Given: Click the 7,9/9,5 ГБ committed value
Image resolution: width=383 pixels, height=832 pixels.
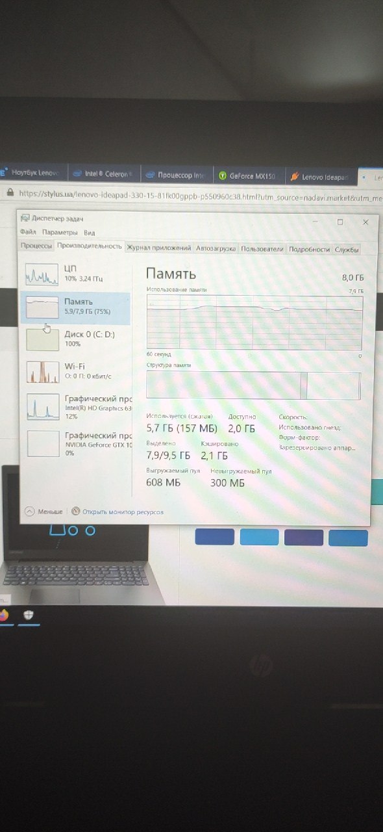Looking at the screenshot, I should coord(169,455).
